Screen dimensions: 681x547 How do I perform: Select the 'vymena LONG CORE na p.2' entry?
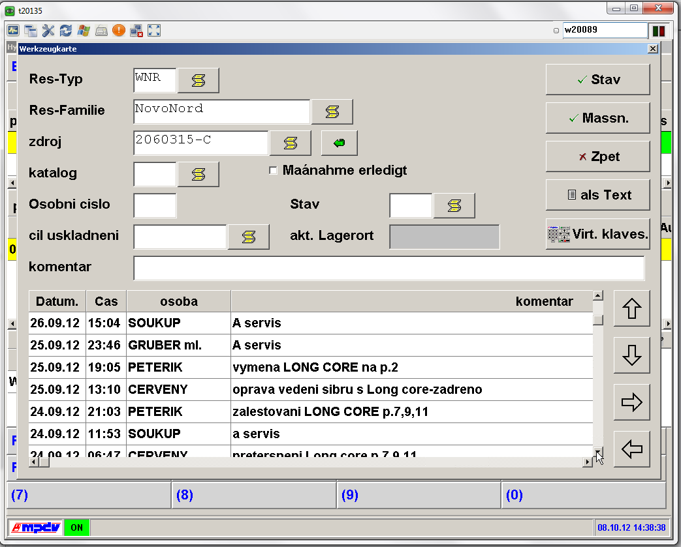(311, 368)
